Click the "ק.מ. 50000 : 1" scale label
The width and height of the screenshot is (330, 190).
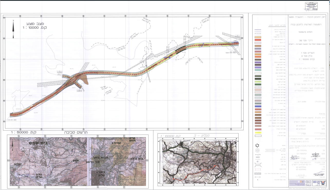coord(23,132)
